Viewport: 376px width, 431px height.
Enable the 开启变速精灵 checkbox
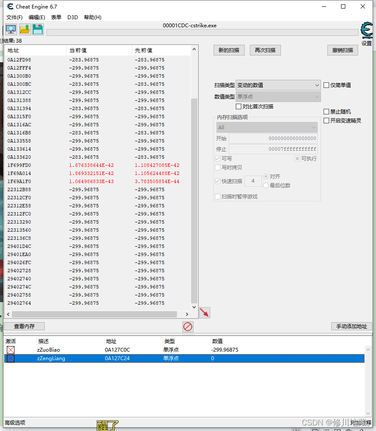[326, 121]
